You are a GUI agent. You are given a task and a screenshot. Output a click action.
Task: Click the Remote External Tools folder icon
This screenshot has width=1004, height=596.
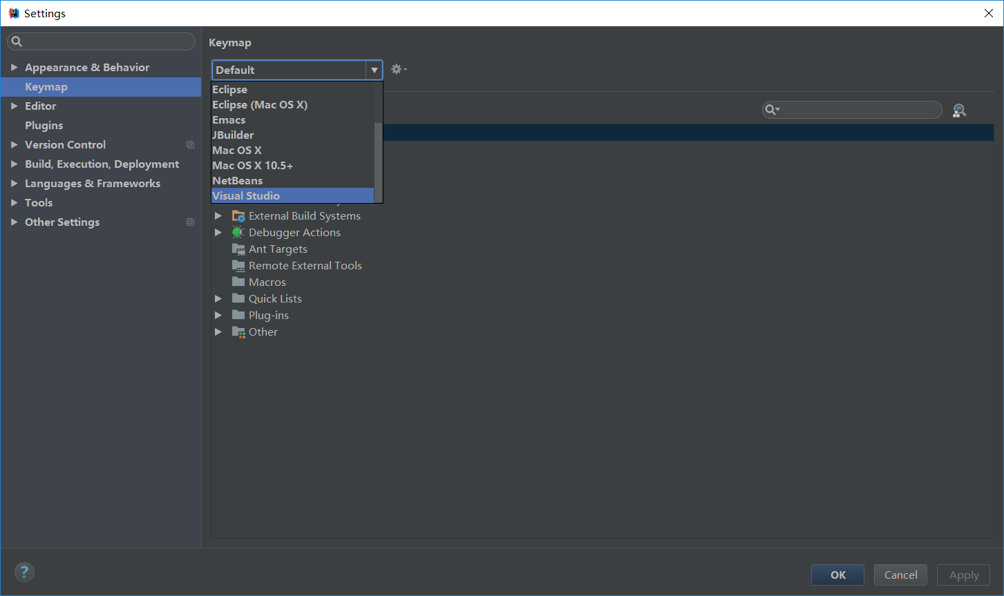(238, 266)
